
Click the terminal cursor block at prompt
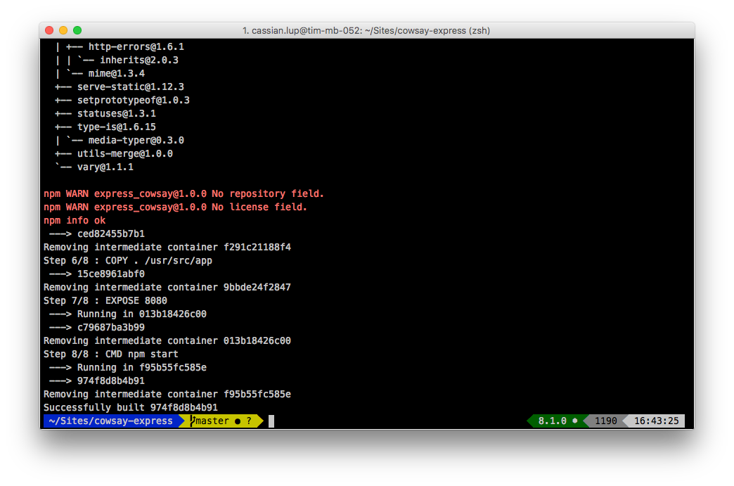pos(271,421)
